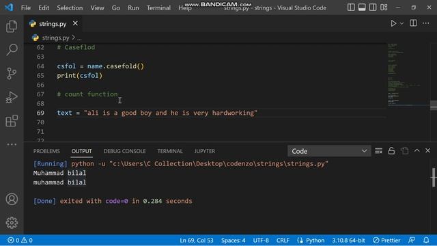Open output log in editor icon

point(404,151)
